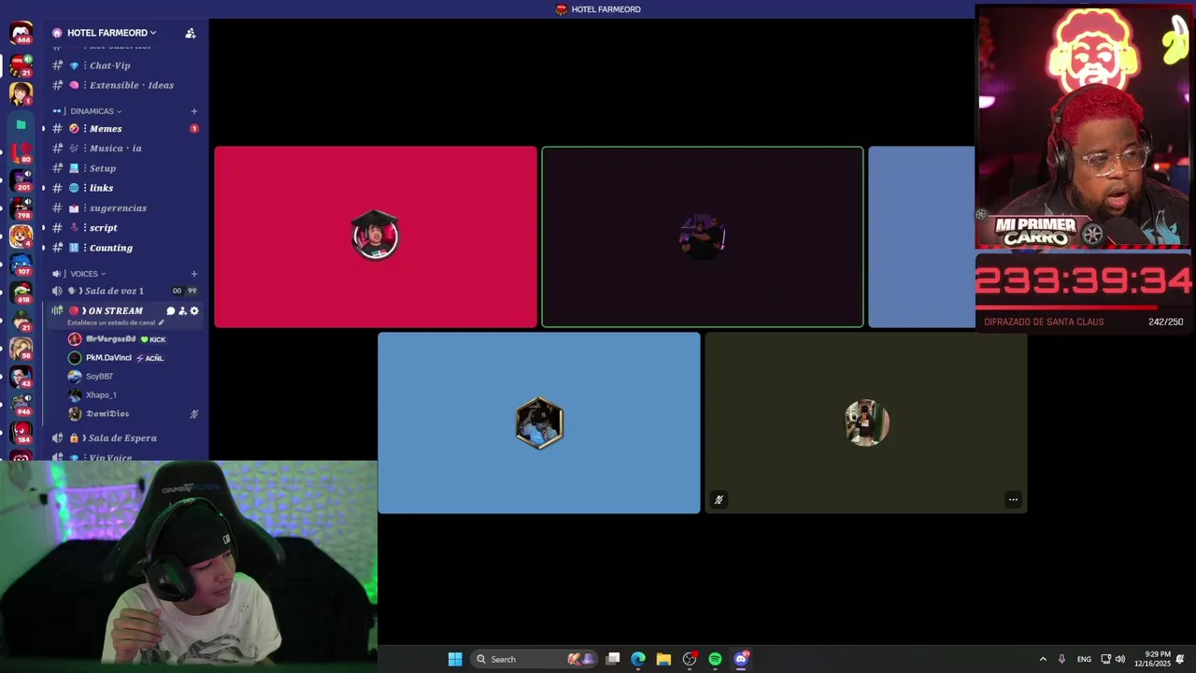
Task: Show hidden system tray icons
Action: click(1043, 659)
